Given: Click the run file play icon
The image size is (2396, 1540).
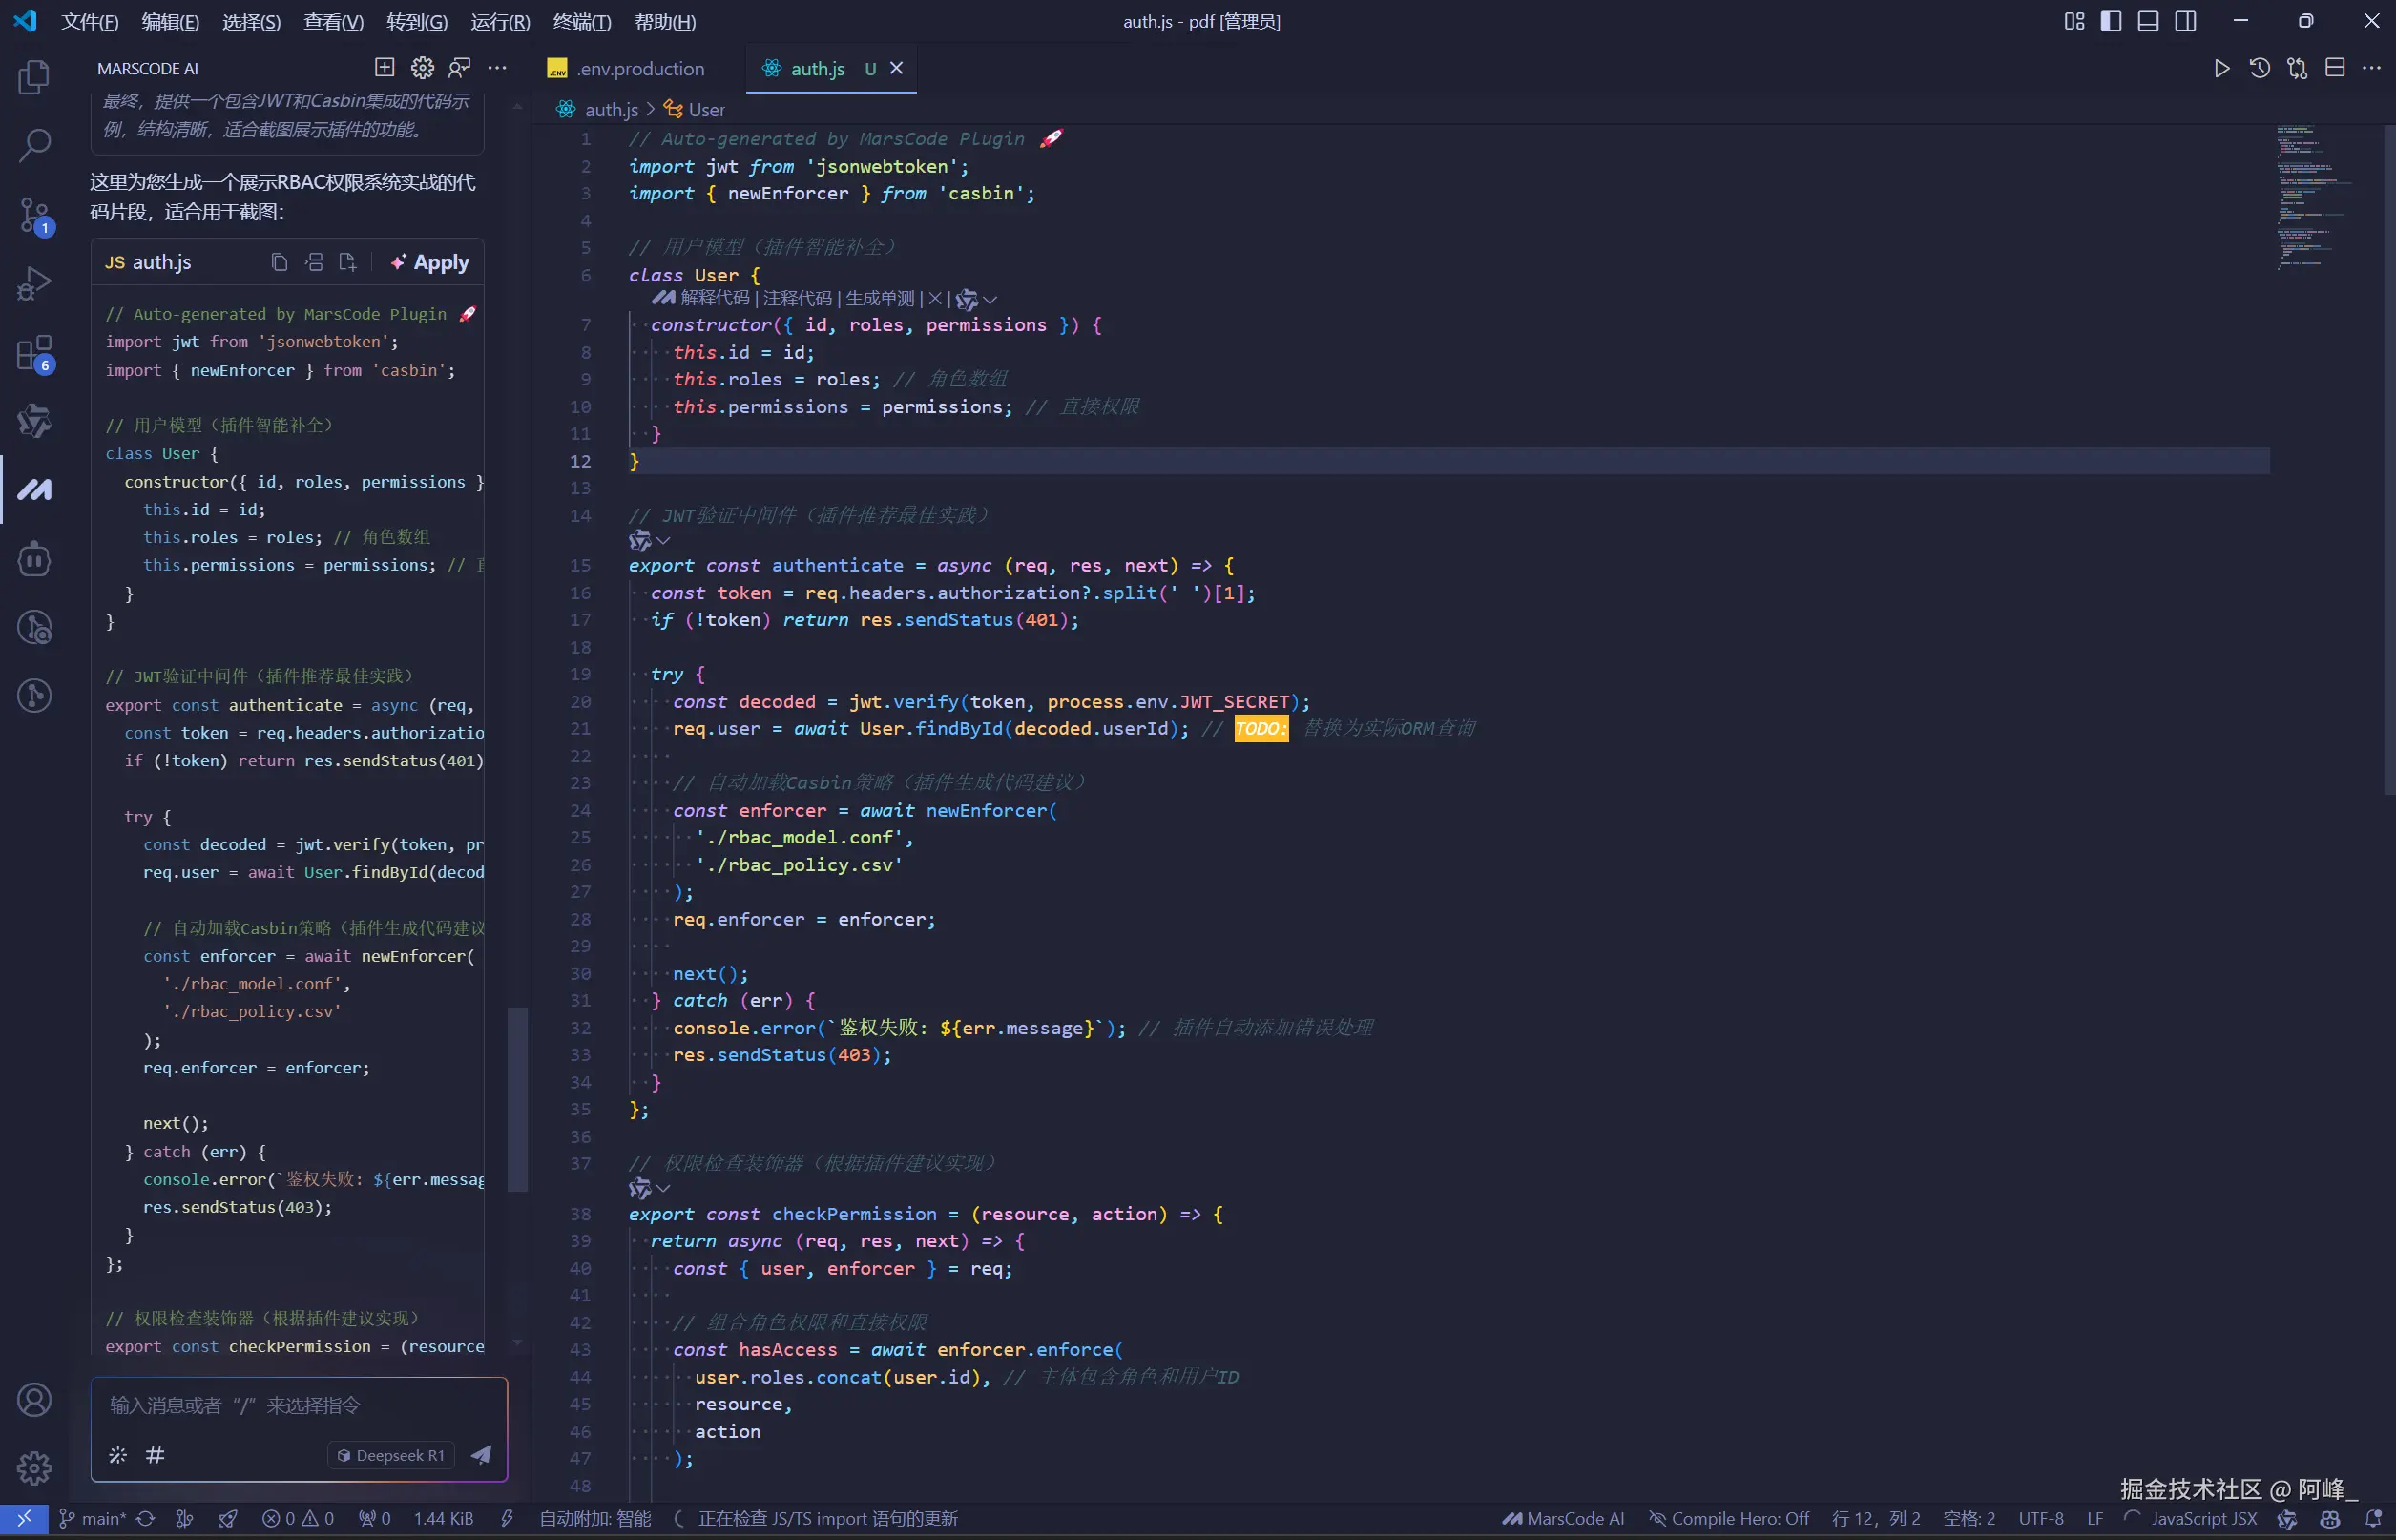Looking at the screenshot, I should [x=2221, y=68].
